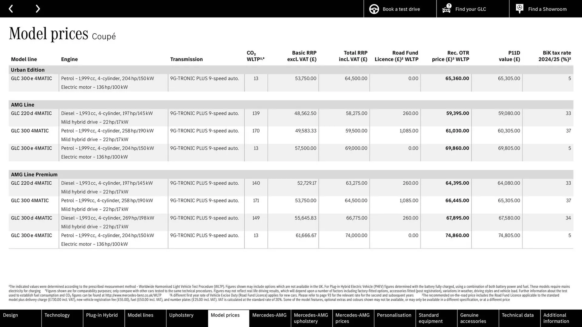Switch to the Design tab
The width and height of the screenshot is (582, 327).
pos(10,315)
